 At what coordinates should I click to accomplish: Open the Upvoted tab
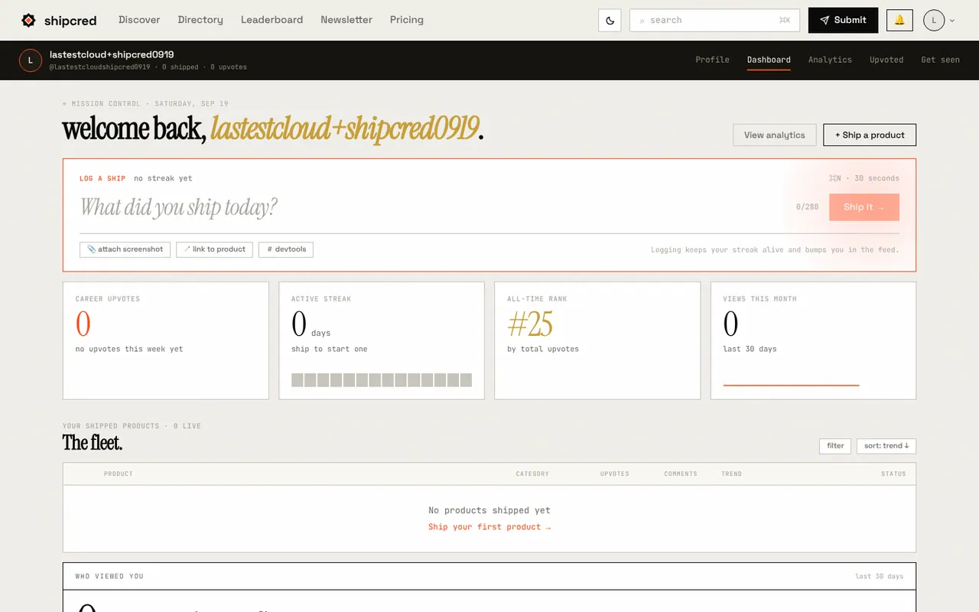(886, 60)
